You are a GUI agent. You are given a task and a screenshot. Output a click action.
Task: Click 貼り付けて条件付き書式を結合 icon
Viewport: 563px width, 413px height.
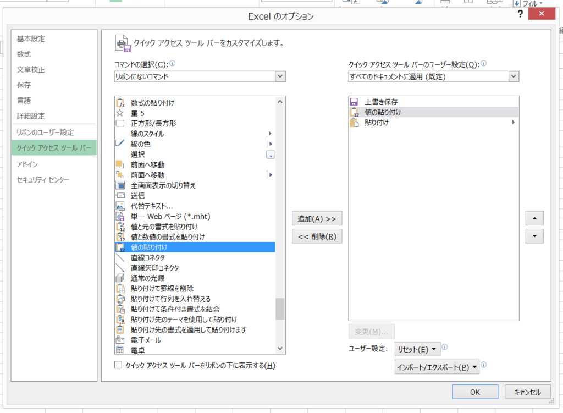tap(120, 309)
